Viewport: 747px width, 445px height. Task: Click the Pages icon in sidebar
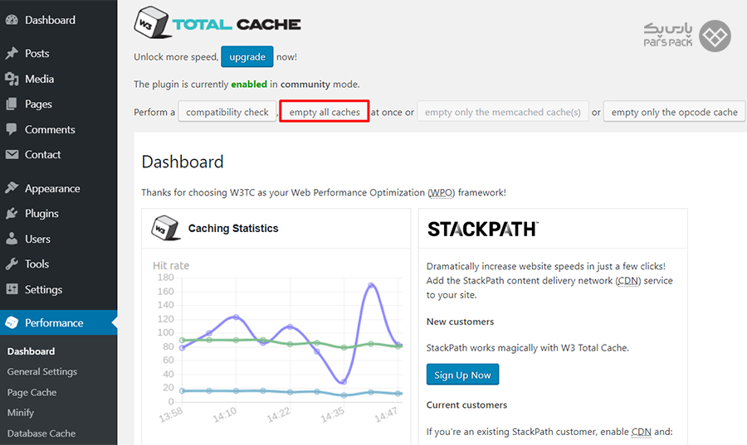click(12, 104)
